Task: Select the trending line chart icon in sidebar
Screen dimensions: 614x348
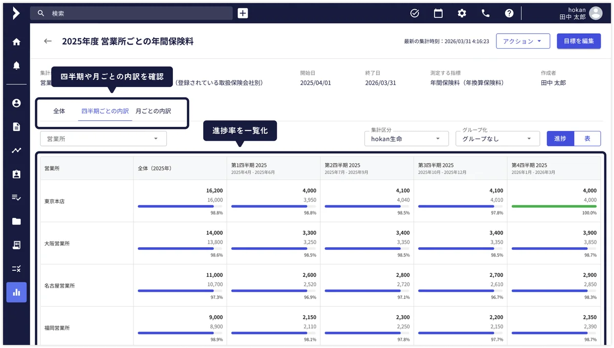Action: click(16, 150)
